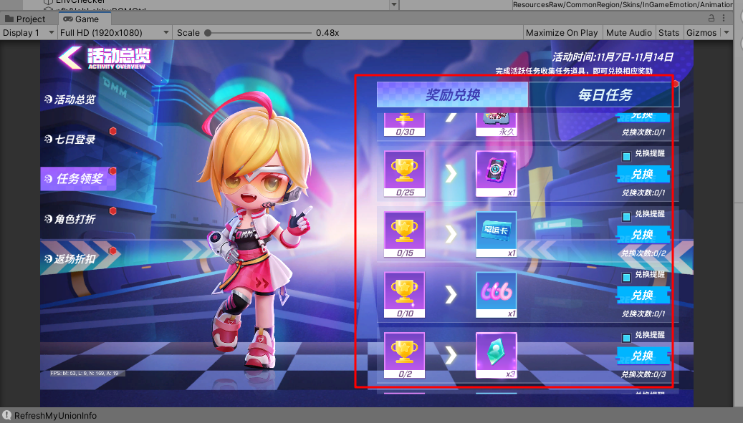Toggle the Stats overlay

(668, 33)
